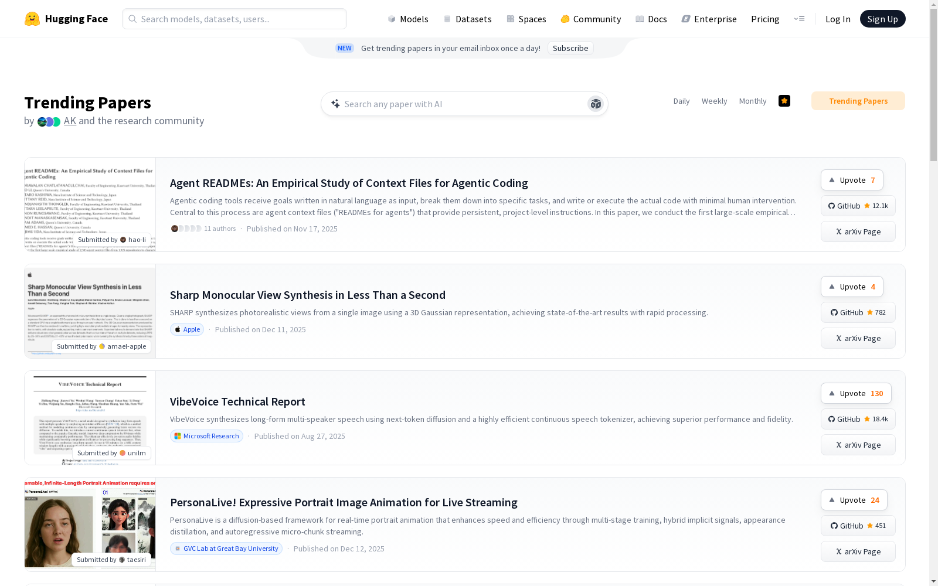This screenshot has height=586, width=938.
Task: Select the Weekly trending tab
Action: [x=714, y=101]
